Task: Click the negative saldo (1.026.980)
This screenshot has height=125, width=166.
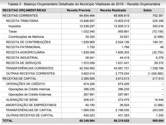Action: (156, 74)
